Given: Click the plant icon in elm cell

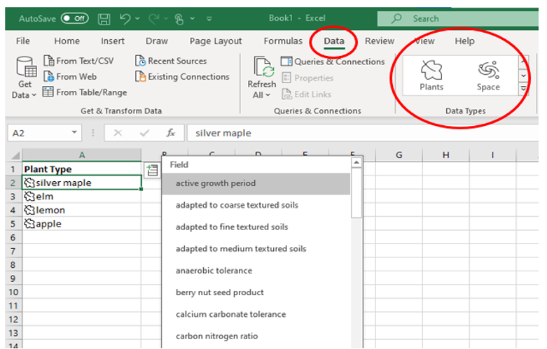Looking at the screenshot, I should pos(29,197).
